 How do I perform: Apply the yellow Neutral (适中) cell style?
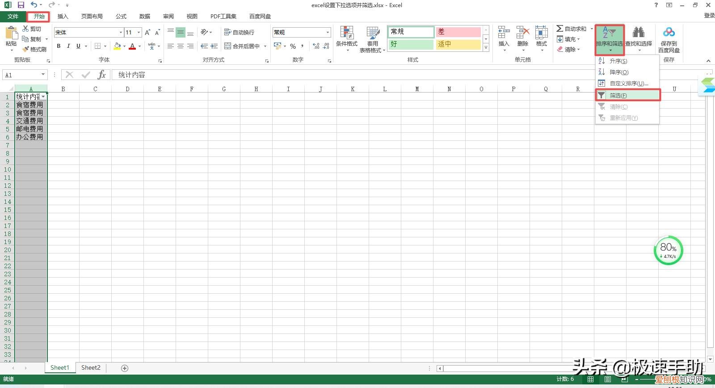pos(458,44)
